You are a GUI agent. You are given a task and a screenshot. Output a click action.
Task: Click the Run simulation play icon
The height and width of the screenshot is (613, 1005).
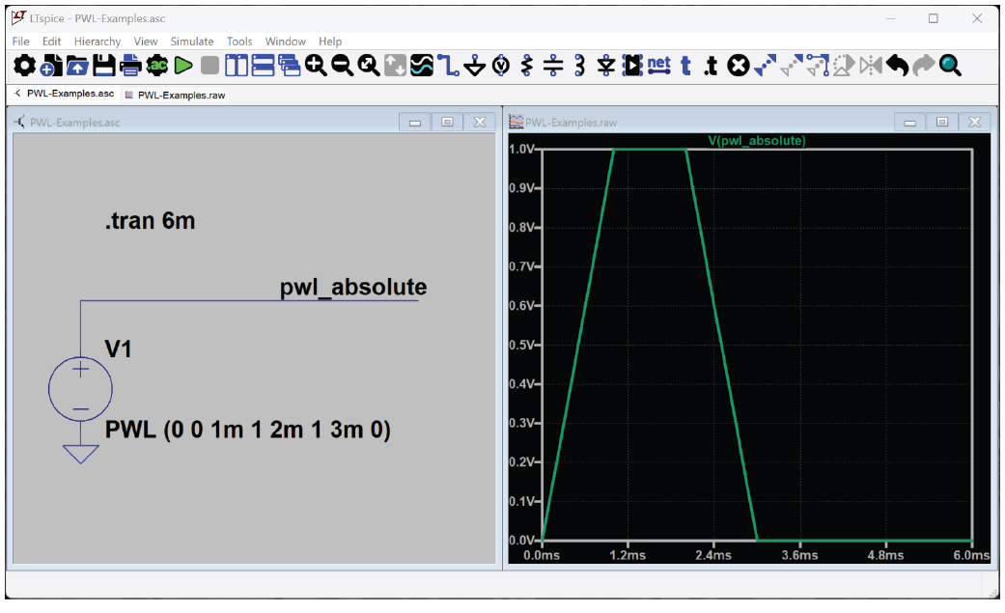(x=183, y=66)
